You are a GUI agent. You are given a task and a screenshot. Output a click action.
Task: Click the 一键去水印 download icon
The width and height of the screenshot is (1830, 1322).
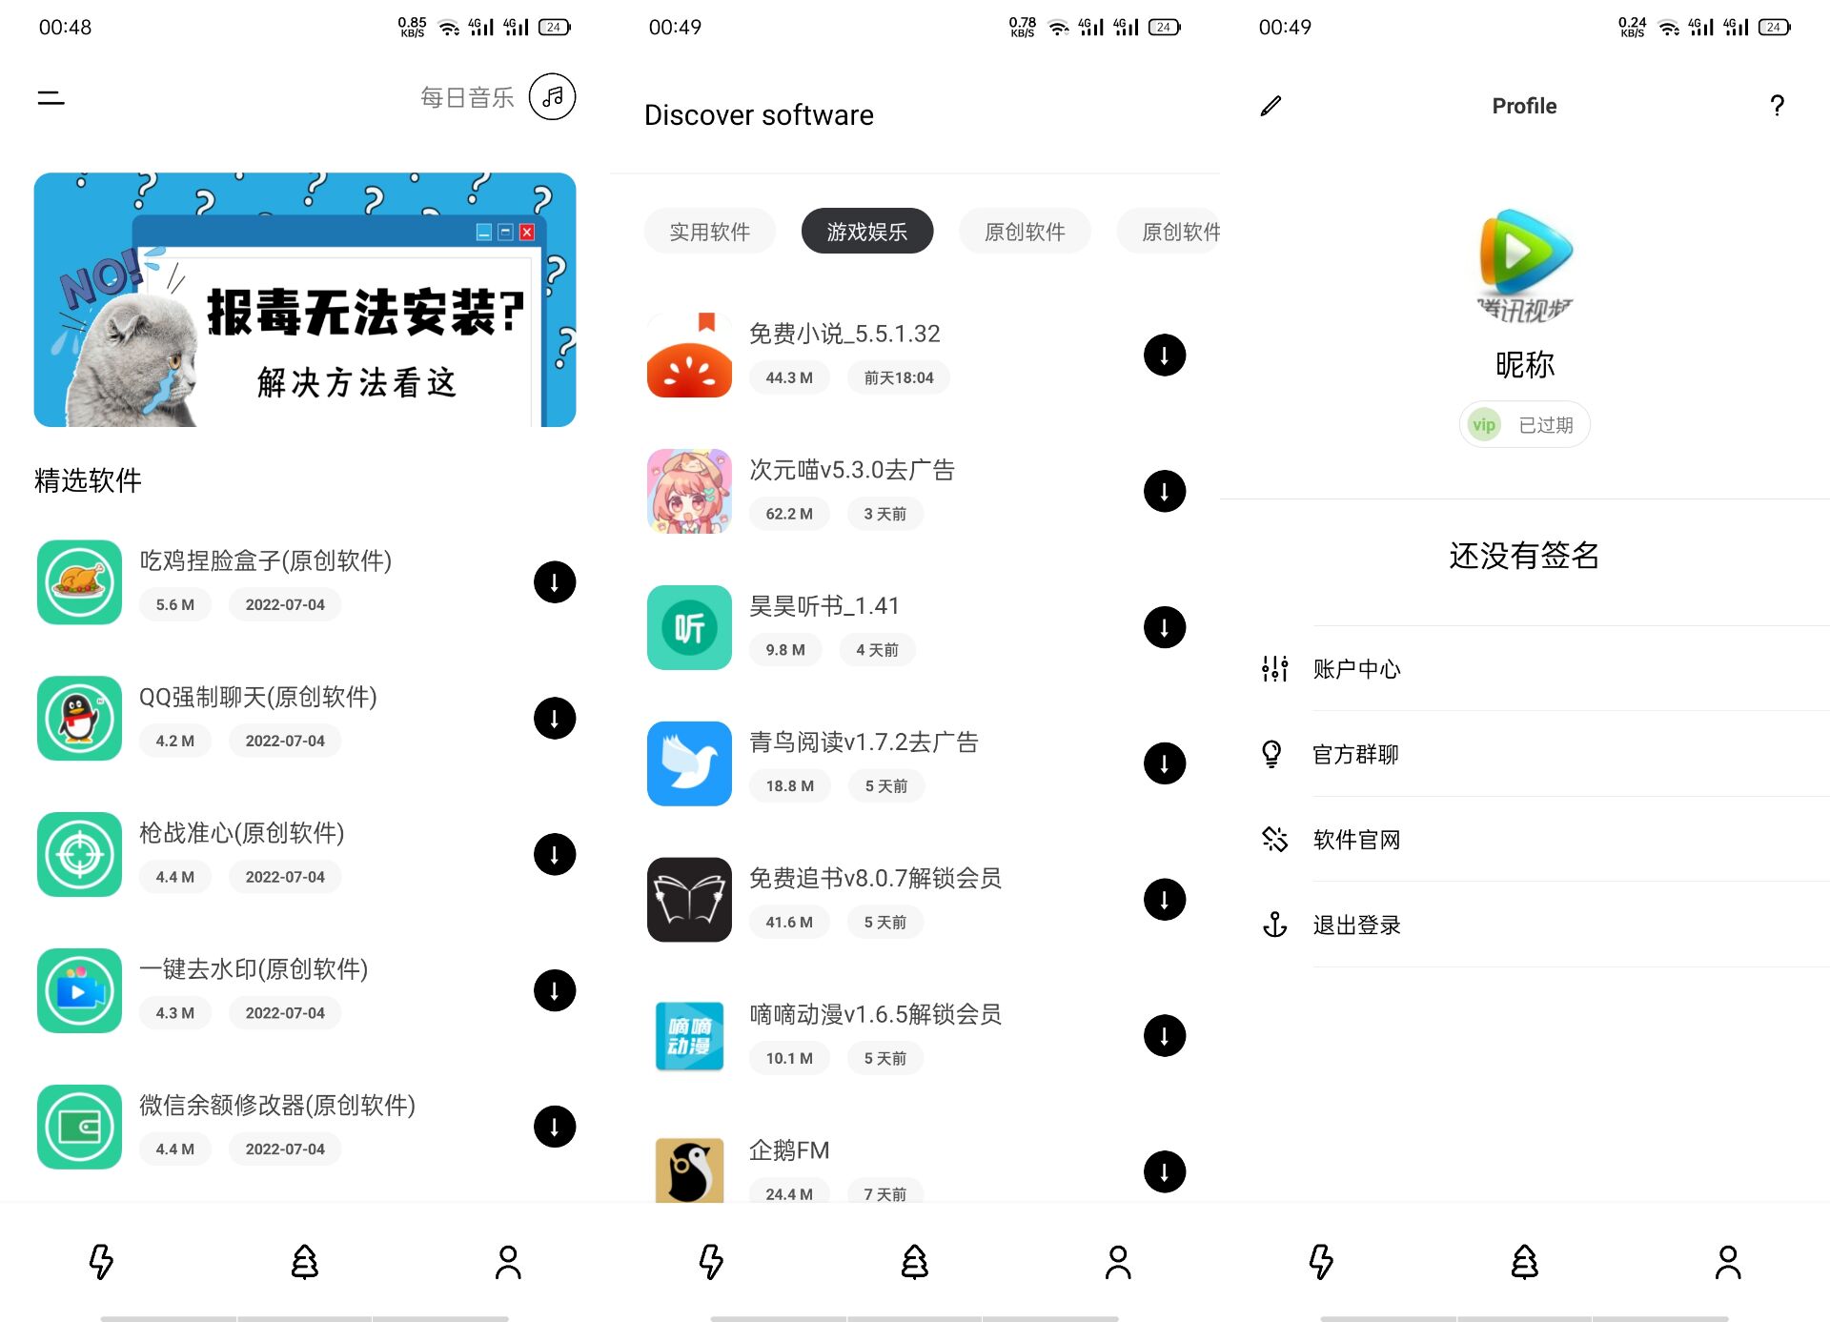[x=554, y=991]
